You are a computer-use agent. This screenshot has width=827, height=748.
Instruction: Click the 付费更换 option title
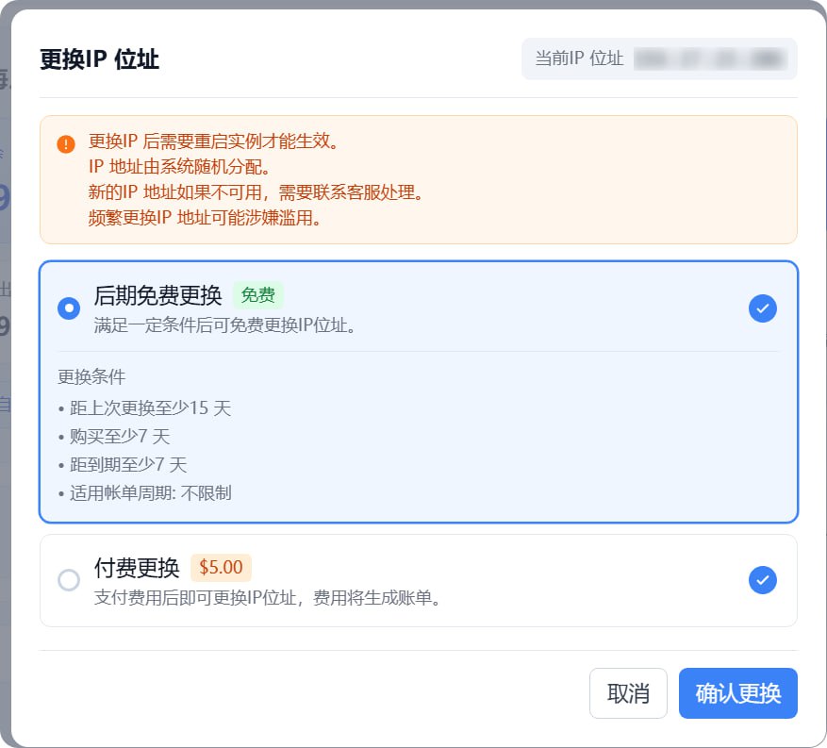pos(137,568)
